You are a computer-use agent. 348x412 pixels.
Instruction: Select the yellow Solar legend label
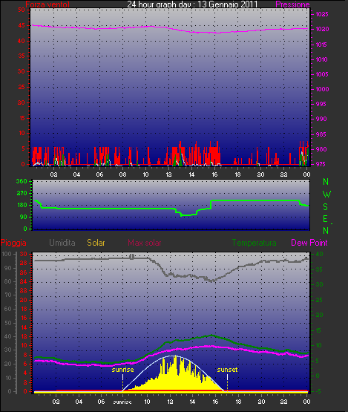tap(96, 243)
